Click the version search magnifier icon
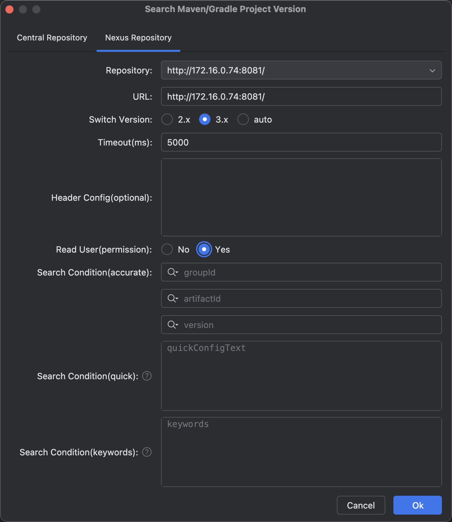The width and height of the screenshot is (452, 522). click(172, 325)
